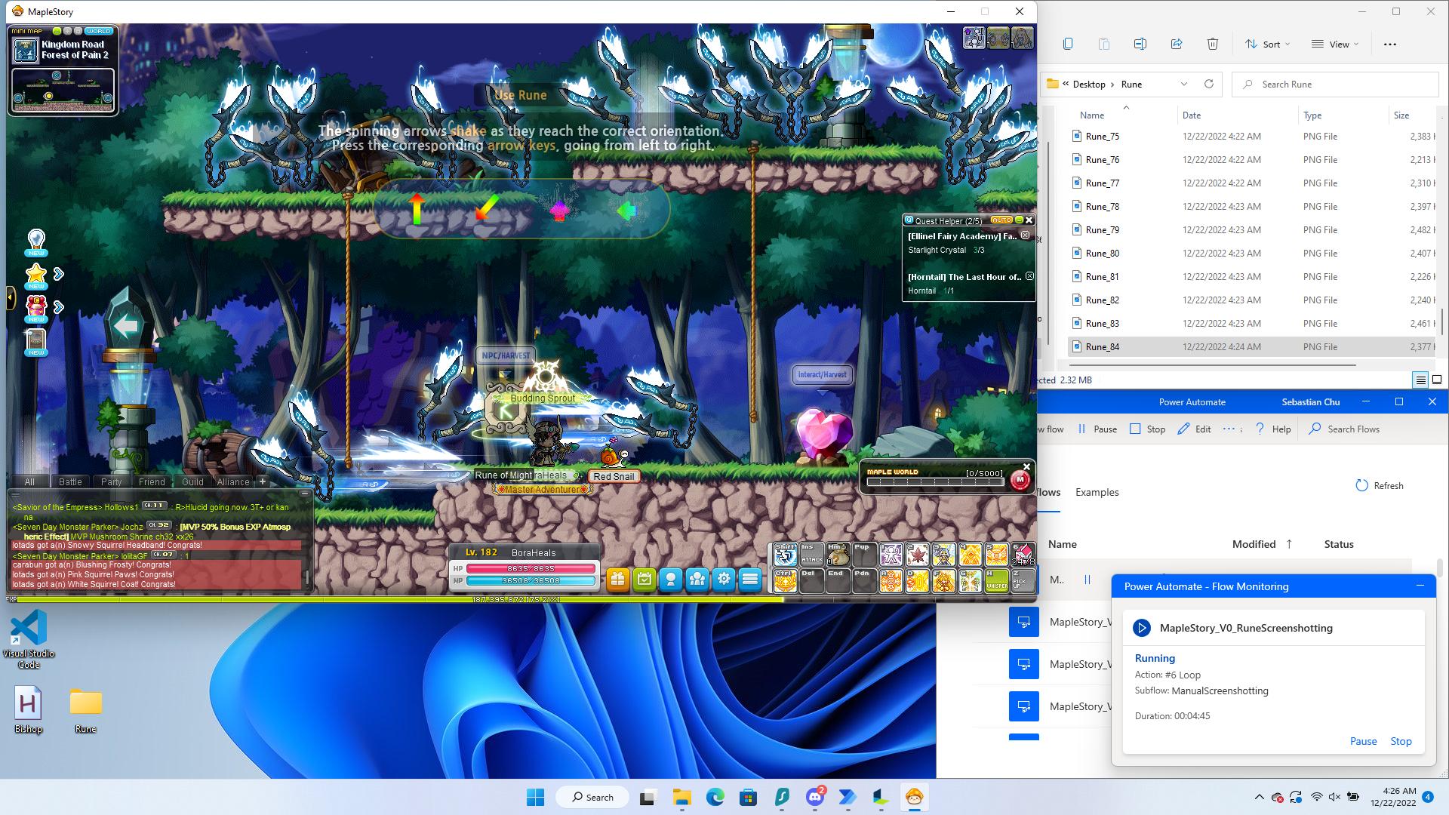Select the Party chat tab

tap(111, 481)
